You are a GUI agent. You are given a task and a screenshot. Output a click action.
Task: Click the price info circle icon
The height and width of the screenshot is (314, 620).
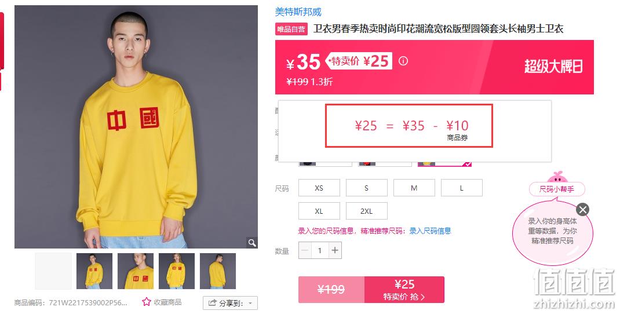[x=403, y=61]
